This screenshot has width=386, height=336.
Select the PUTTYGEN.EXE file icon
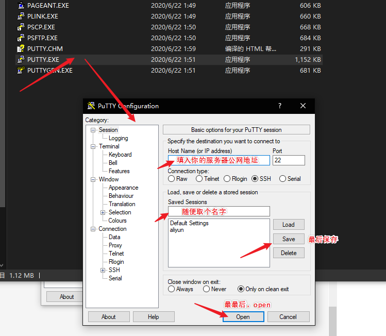click(21, 71)
